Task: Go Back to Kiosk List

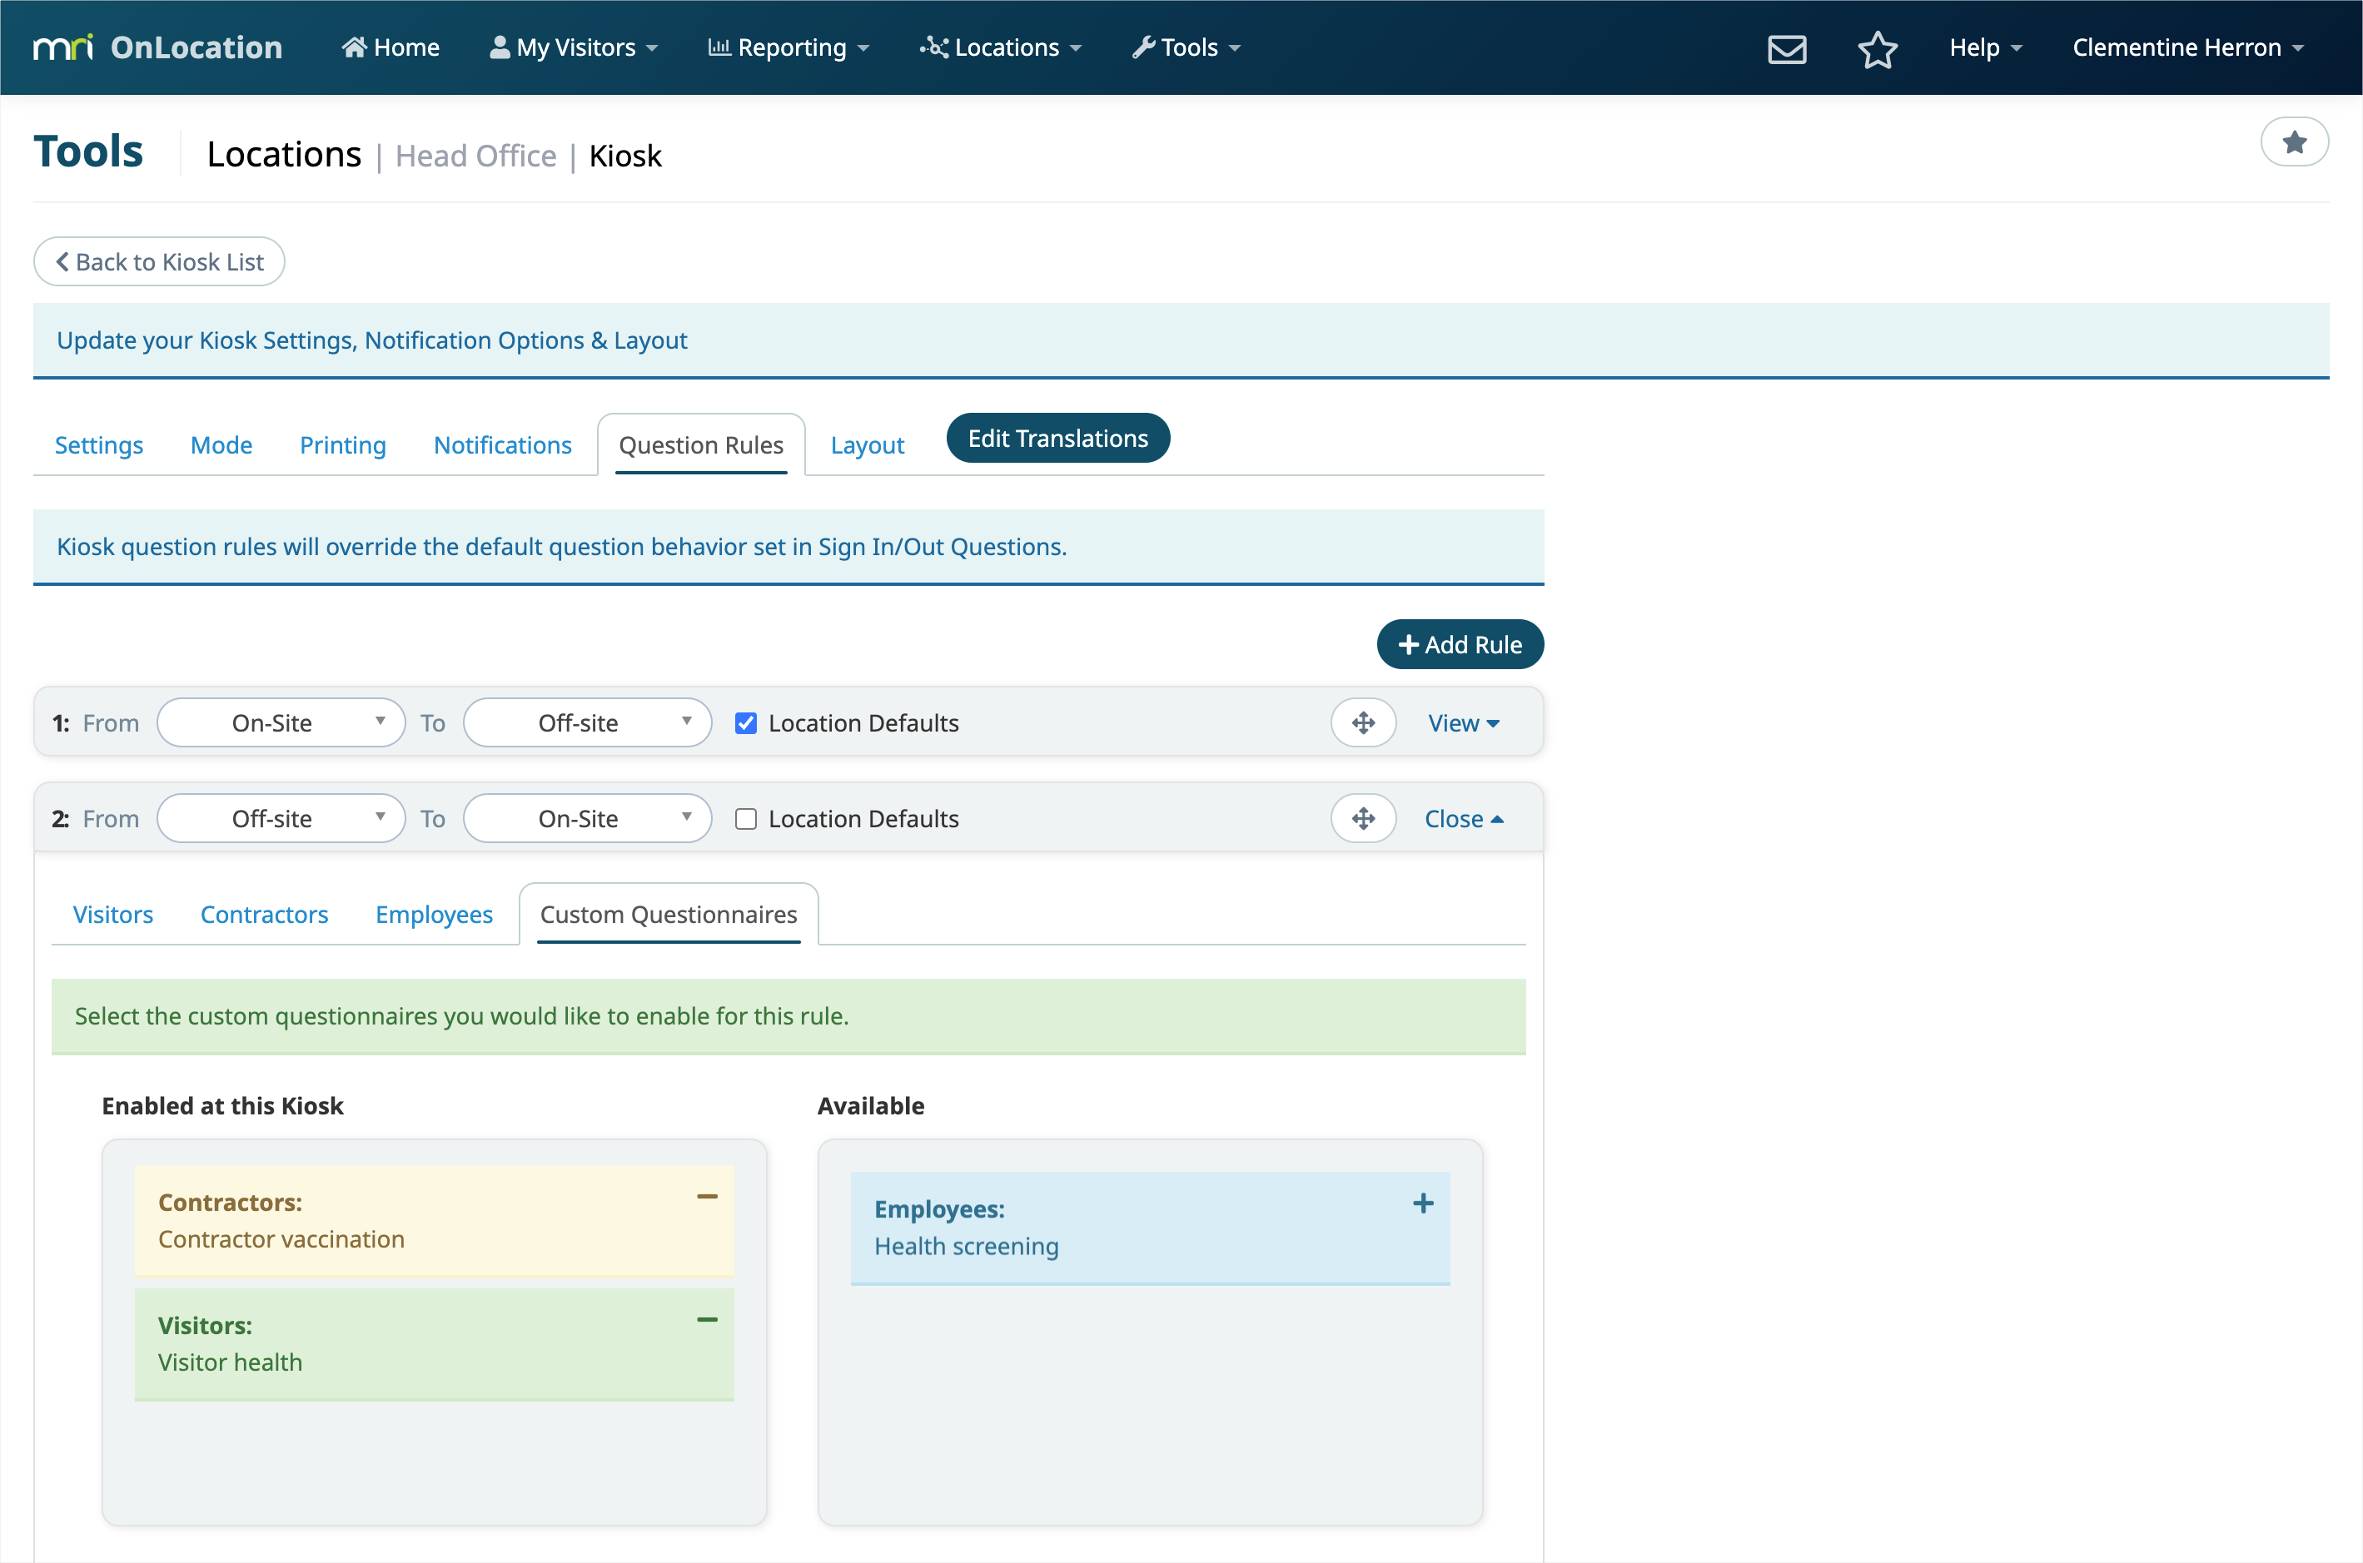Action: pos(160,261)
